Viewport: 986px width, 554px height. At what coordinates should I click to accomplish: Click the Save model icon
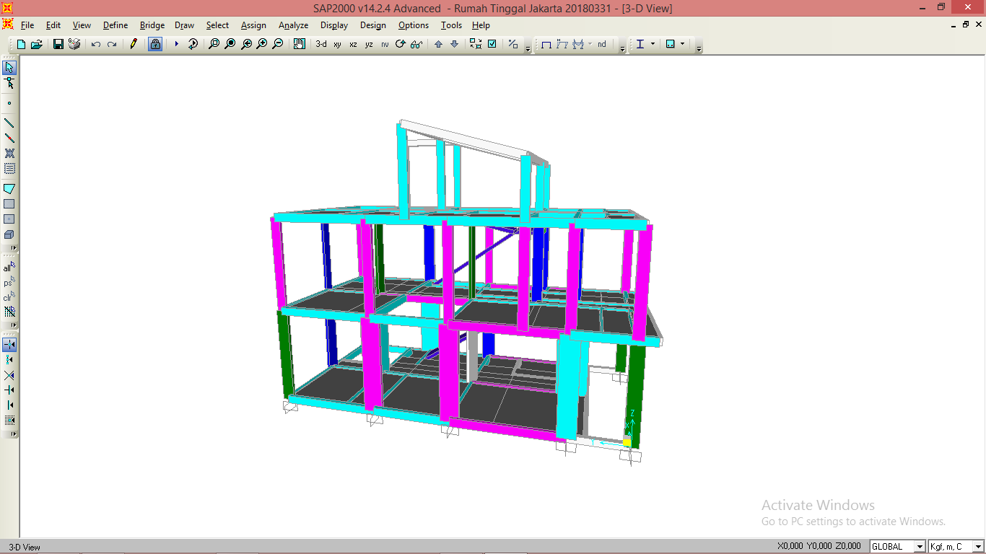coord(58,44)
